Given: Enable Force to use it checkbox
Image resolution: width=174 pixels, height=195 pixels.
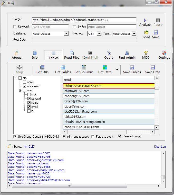Looking at the screenshot, I should (x=93, y=137).
